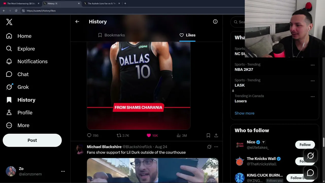Switch to the Bookmarks tab
This screenshot has height=183, width=325.
pos(111,35)
